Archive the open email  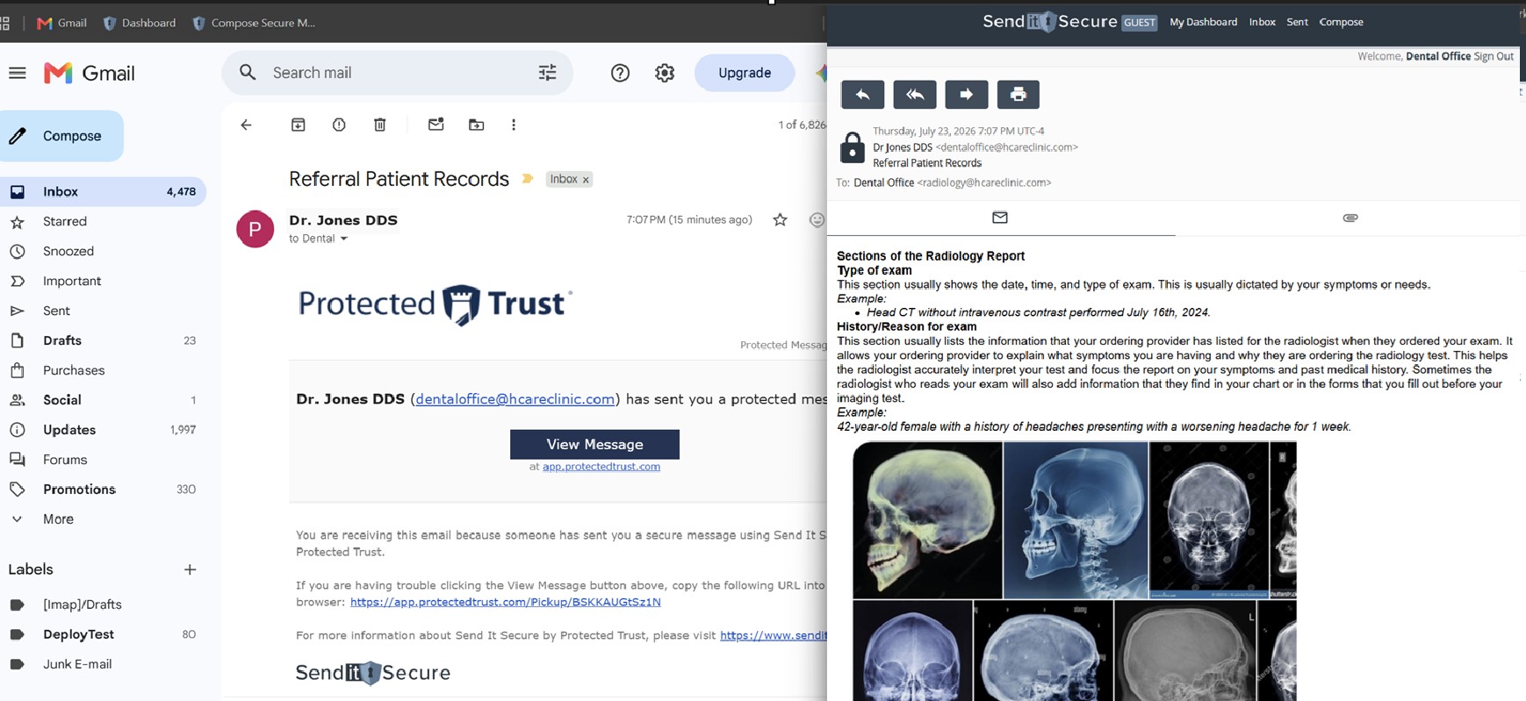tap(299, 125)
